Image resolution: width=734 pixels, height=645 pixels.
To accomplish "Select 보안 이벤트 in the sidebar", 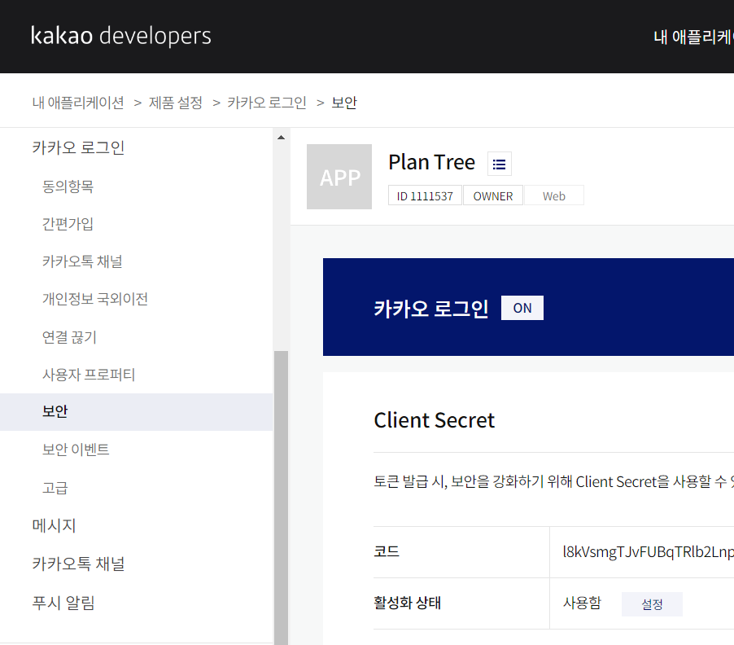I will tap(76, 450).
